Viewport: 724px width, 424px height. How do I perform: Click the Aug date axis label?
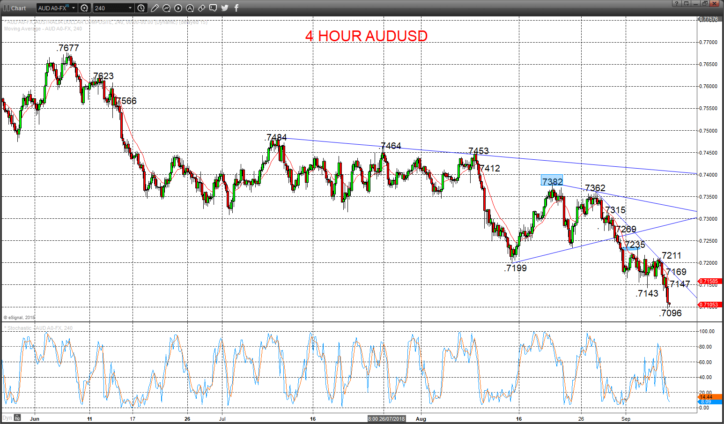[421, 419]
